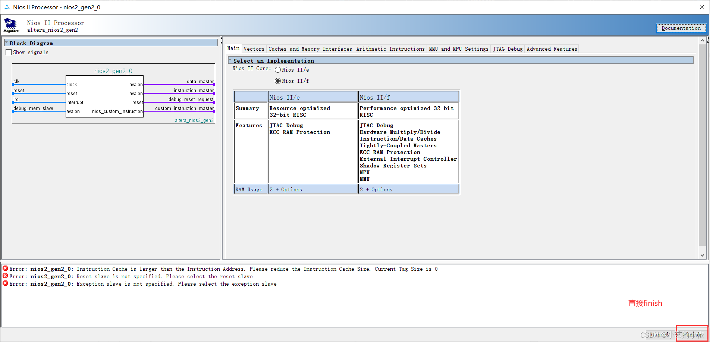Click the MegaCore logo icon
This screenshot has height=342, width=710.
click(11, 25)
